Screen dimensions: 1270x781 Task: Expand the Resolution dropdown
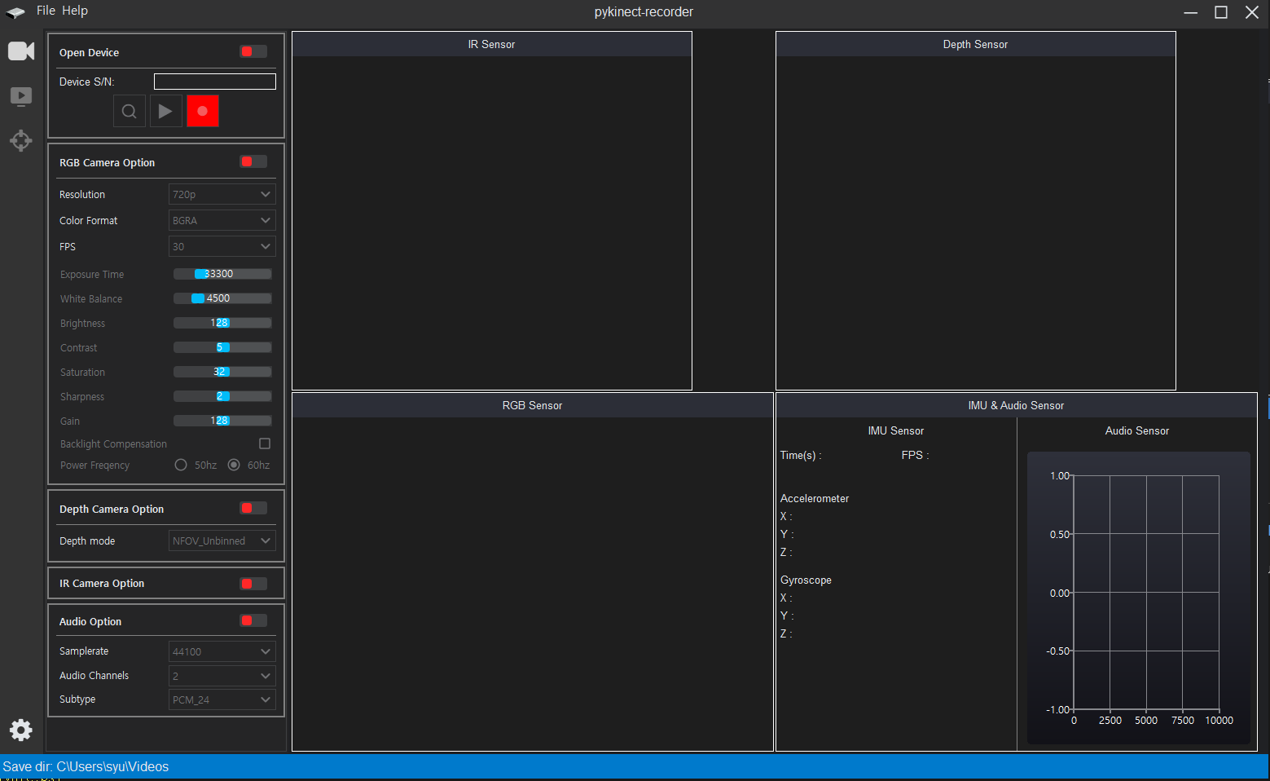[222, 195]
